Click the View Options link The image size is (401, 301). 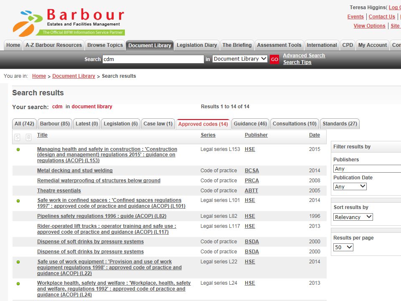coord(369,26)
